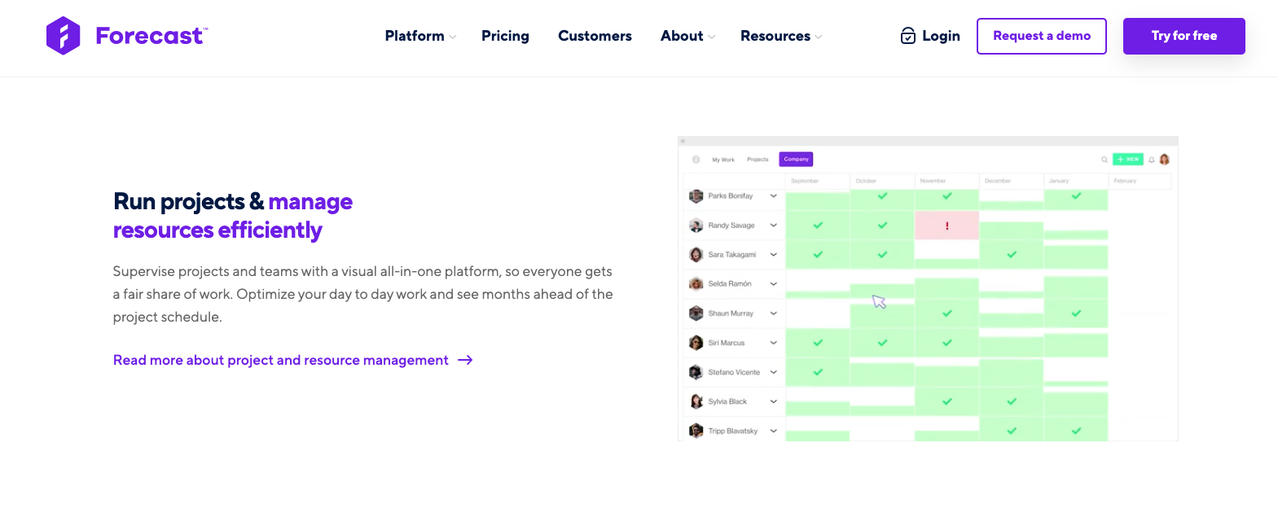Click the Forecast hexagon logo icon

[63, 36]
